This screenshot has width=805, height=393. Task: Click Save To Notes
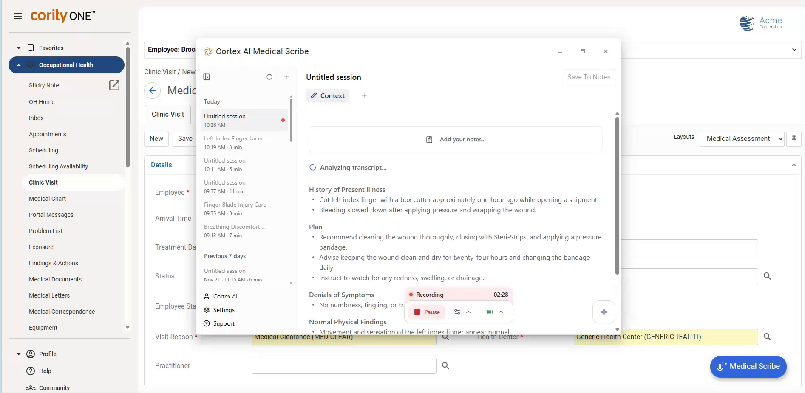click(x=589, y=77)
